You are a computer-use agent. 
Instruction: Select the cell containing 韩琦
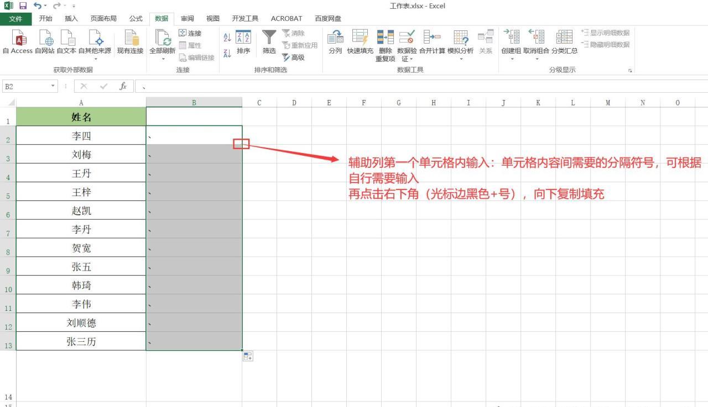tap(81, 286)
